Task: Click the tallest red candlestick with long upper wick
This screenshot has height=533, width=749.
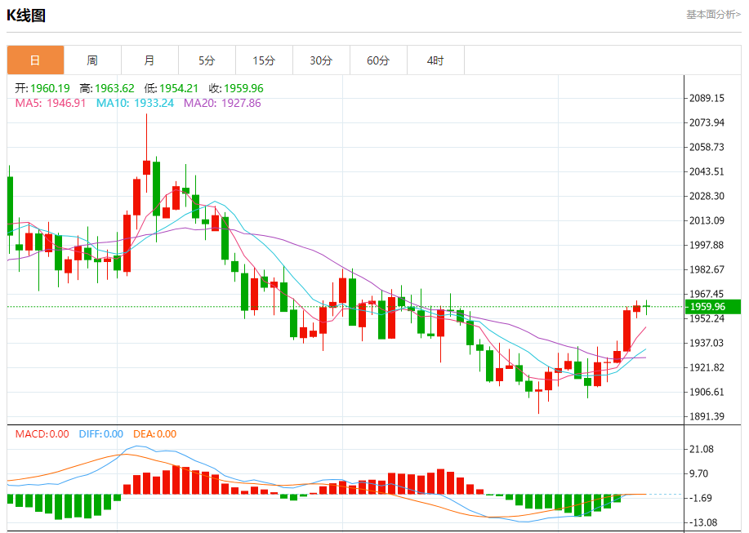Action: coord(147,167)
